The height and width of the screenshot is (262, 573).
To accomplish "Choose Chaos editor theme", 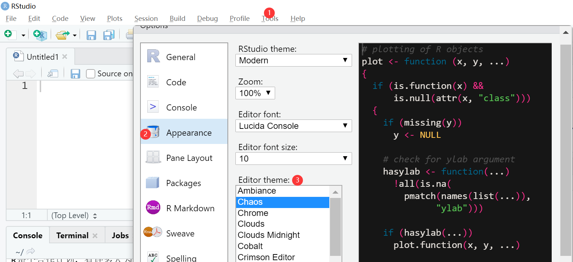I will tap(283, 202).
